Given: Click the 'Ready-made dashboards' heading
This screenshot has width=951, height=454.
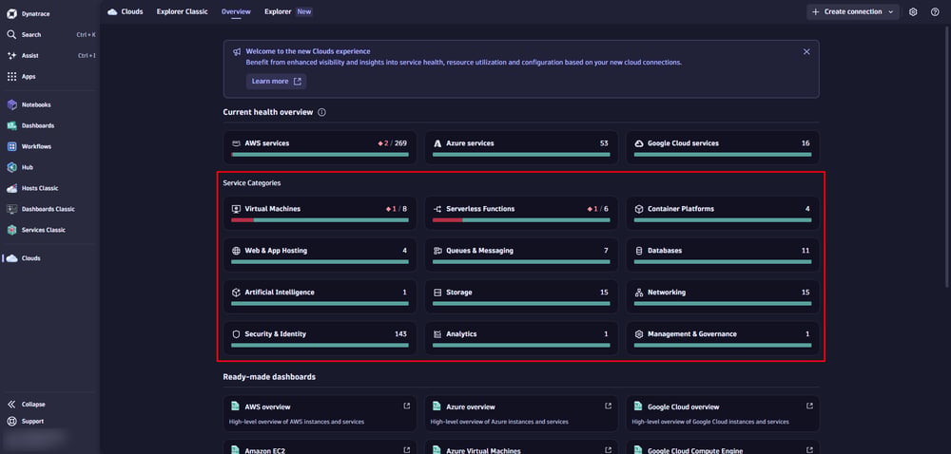Looking at the screenshot, I should tap(269, 377).
